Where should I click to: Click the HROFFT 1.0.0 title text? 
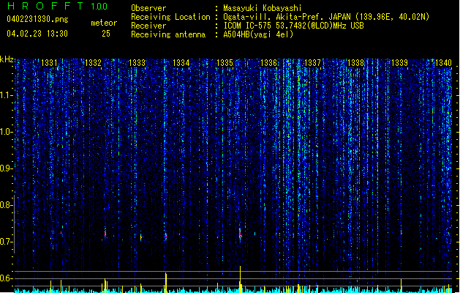click(x=57, y=6)
